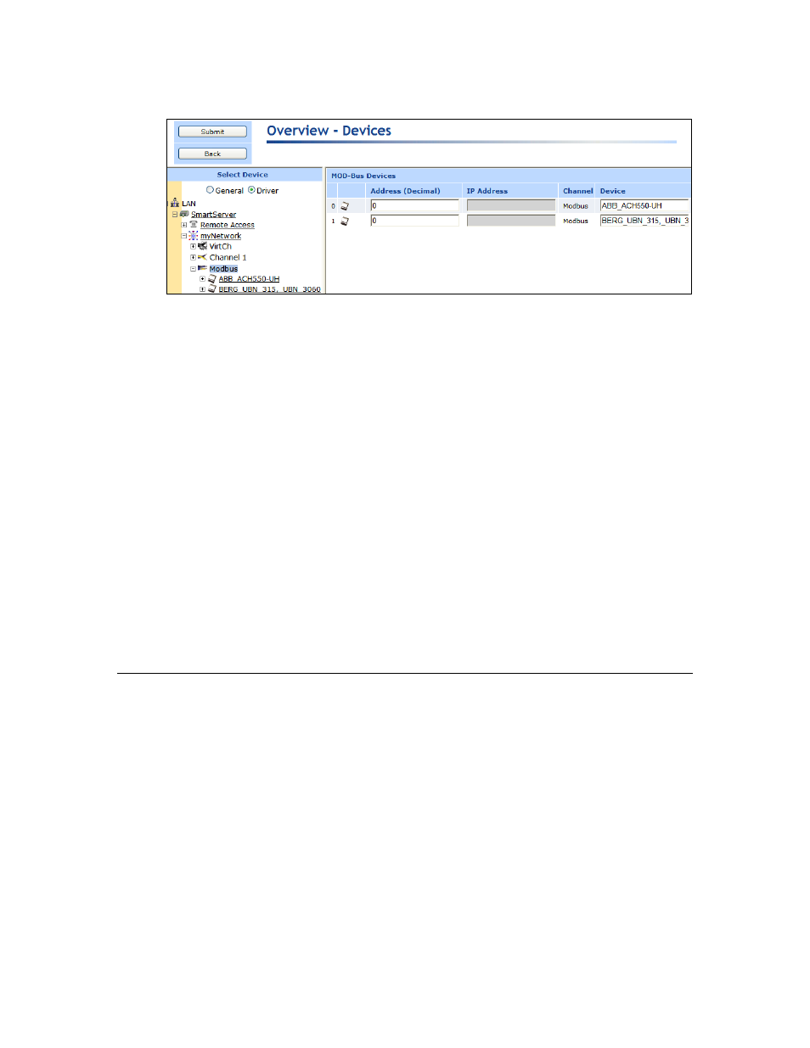Click the SmartServer device icon
This screenshot has height=1048, width=810.
[184, 214]
